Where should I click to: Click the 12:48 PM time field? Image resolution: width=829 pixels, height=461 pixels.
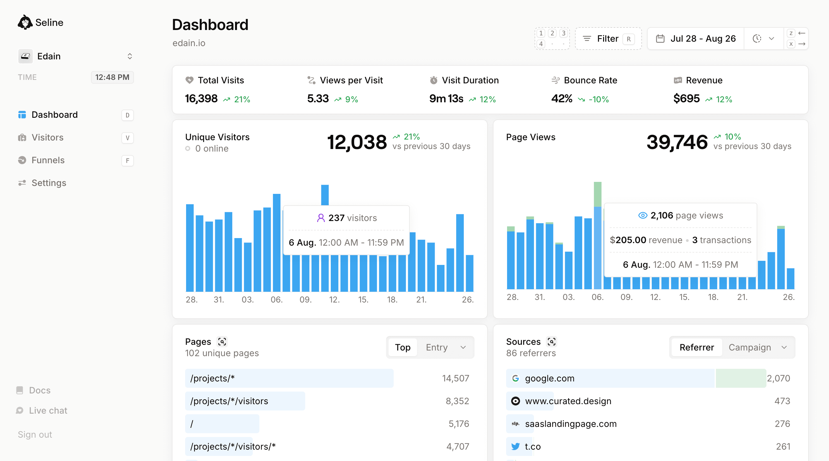click(x=112, y=77)
